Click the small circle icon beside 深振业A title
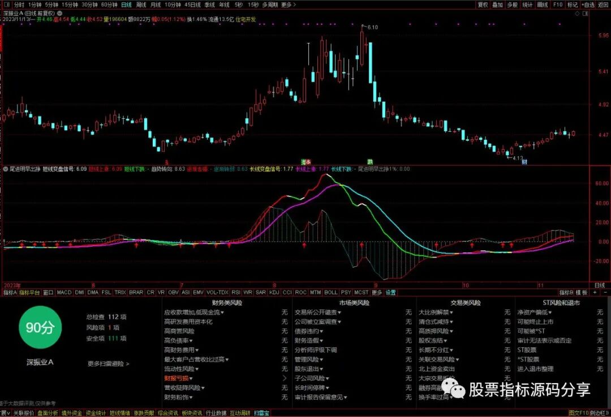 point(59,13)
